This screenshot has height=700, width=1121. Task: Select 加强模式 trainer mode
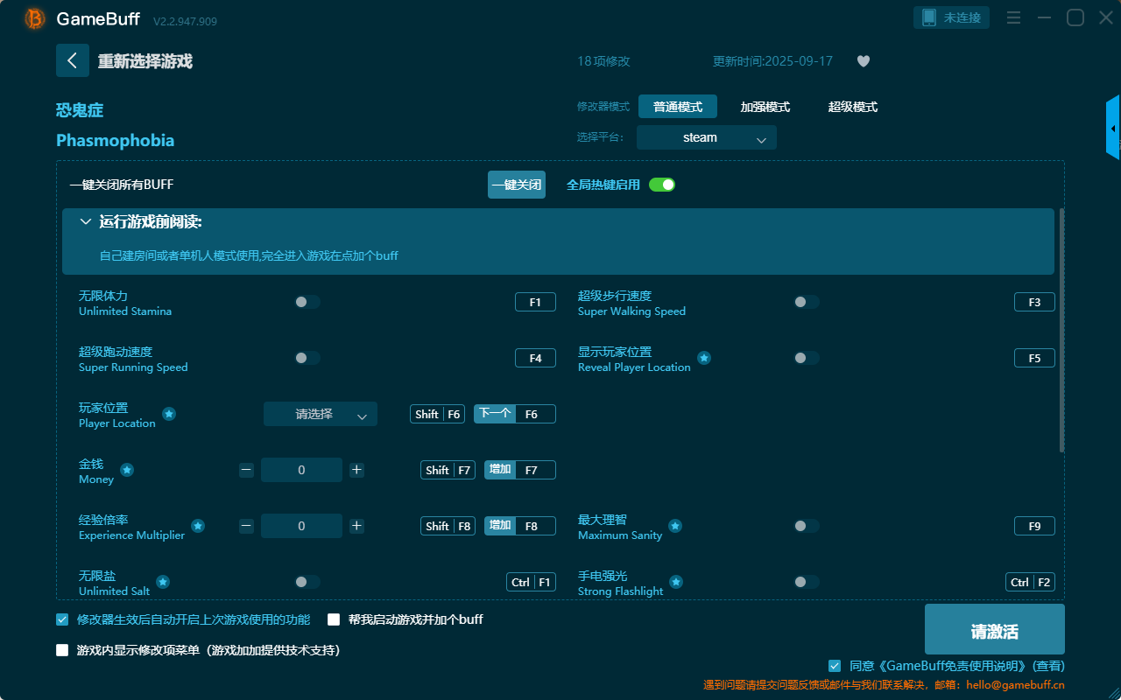[765, 107]
